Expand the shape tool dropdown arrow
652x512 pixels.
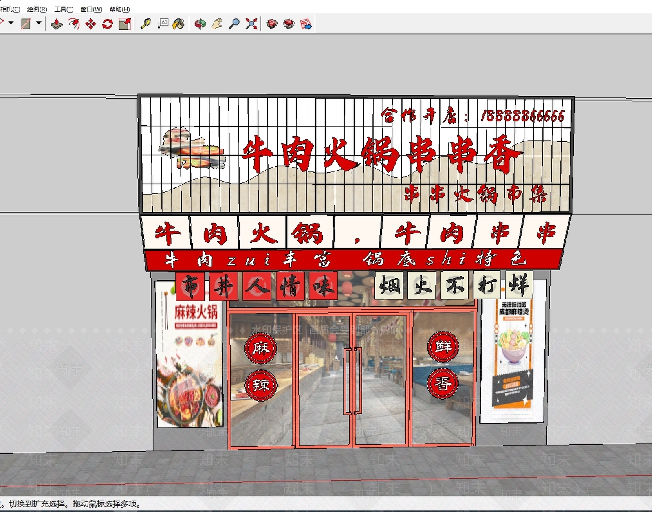click(x=39, y=23)
